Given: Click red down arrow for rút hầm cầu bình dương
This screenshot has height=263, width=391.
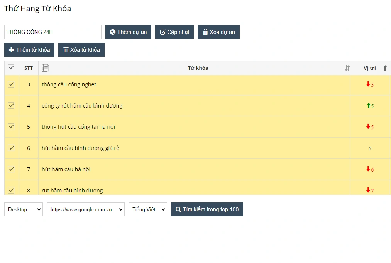Looking at the screenshot, I should pyautogui.click(x=368, y=190).
